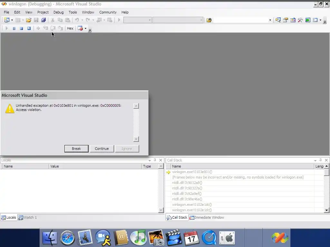Open Safari compass icon in dock

point(67,238)
